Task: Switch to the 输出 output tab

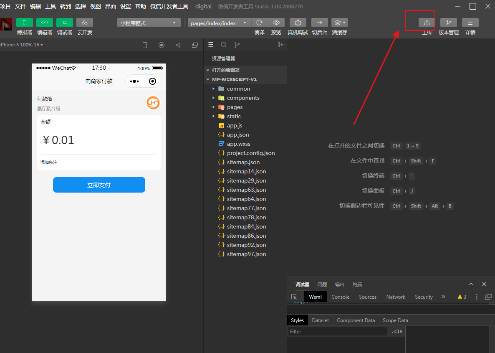Action: pyautogui.click(x=339, y=284)
